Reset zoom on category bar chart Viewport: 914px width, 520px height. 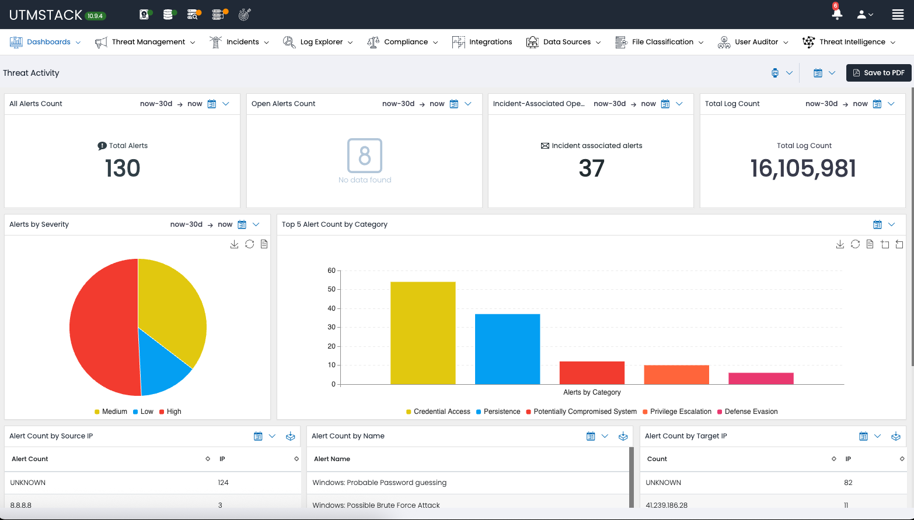[899, 244]
